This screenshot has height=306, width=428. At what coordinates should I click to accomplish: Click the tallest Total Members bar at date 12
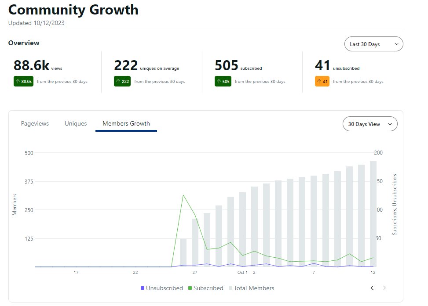point(373,214)
